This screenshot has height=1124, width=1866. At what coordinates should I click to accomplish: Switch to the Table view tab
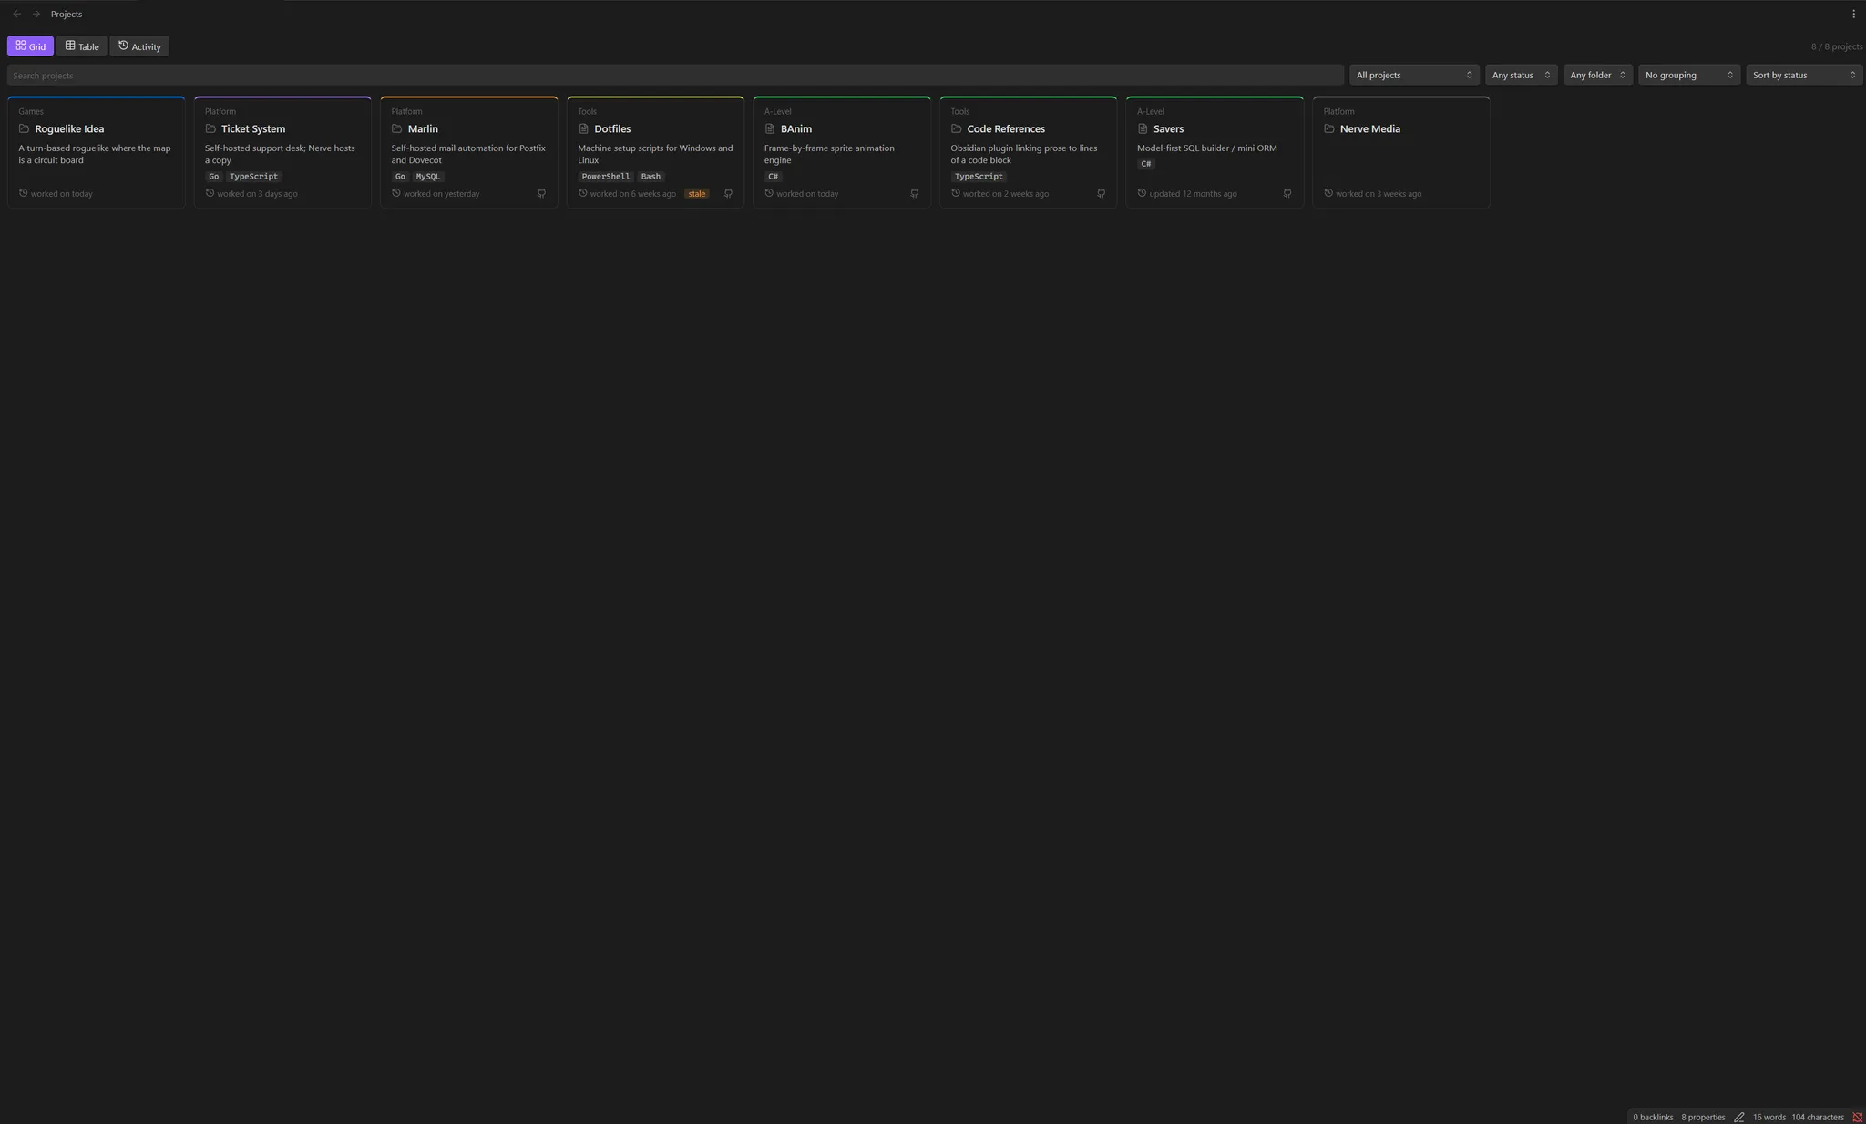(x=82, y=46)
